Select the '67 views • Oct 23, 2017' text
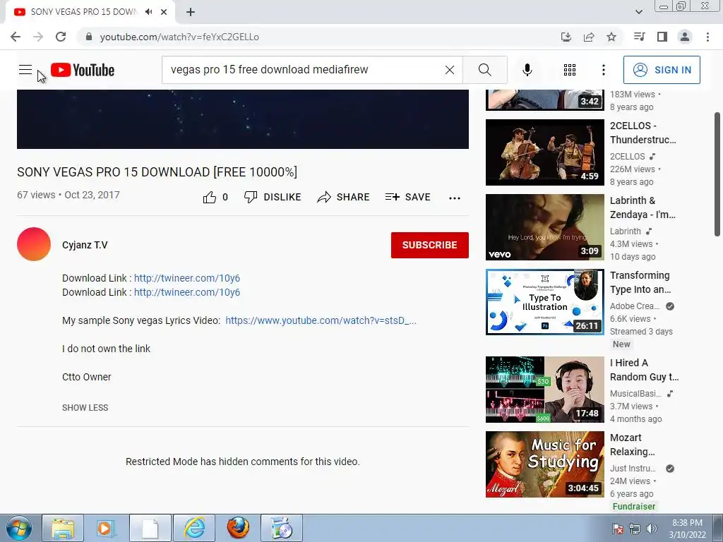Viewport: 723px width, 542px height. click(x=68, y=195)
